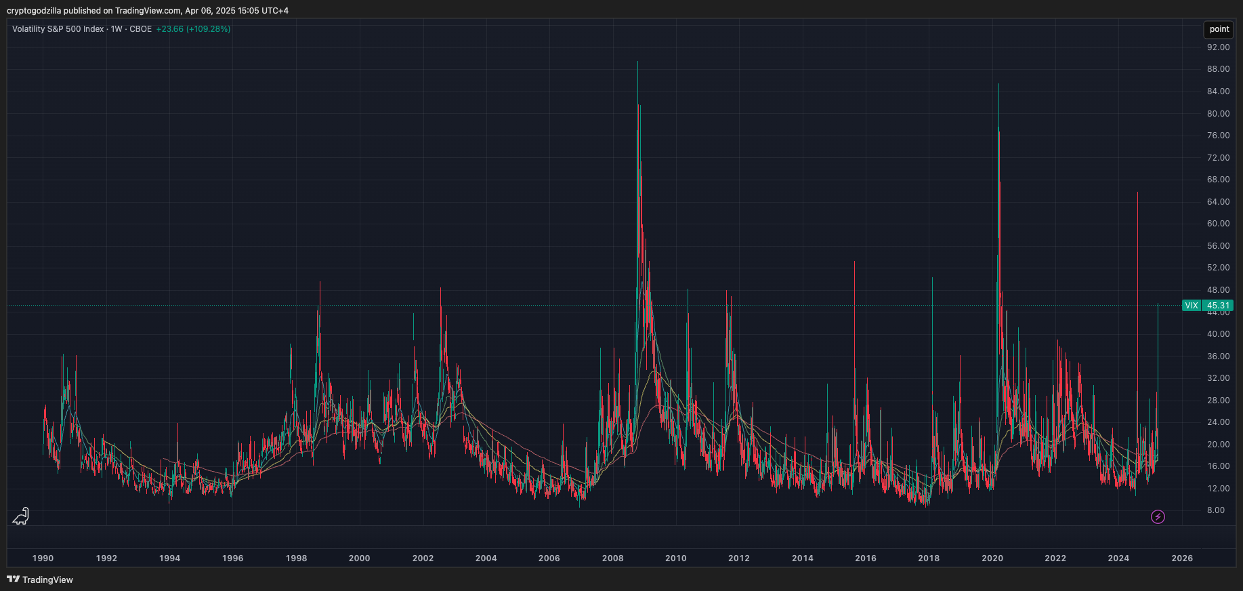1243x591 pixels.
Task: Click the 2014 label on the time axis
Action: [x=803, y=558]
